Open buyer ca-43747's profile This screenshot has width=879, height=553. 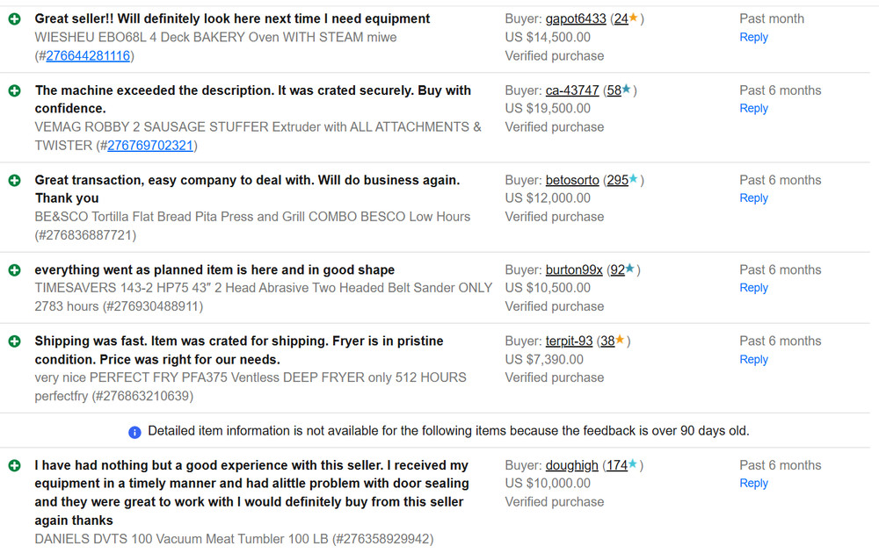(572, 90)
